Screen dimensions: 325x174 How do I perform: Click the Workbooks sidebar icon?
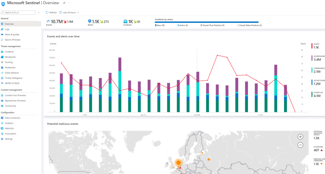(2, 57)
